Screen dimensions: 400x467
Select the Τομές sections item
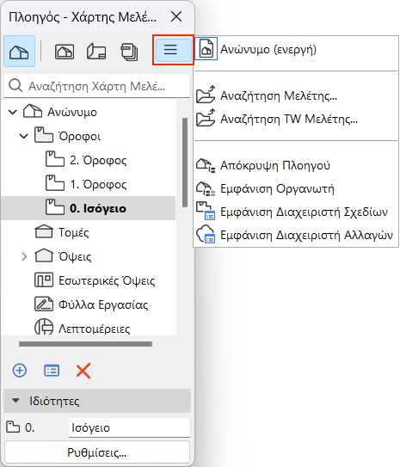coord(74,232)
